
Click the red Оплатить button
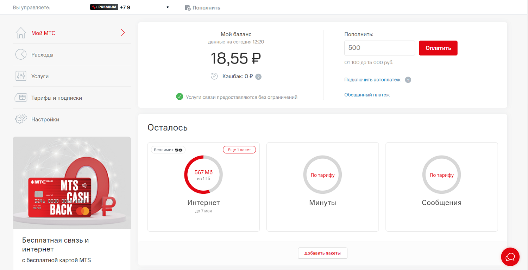point(438,48)
